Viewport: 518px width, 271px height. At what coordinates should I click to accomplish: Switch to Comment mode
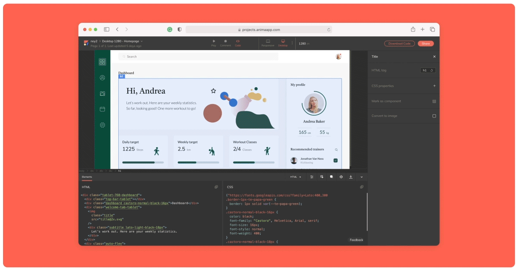tap(225, 43)
